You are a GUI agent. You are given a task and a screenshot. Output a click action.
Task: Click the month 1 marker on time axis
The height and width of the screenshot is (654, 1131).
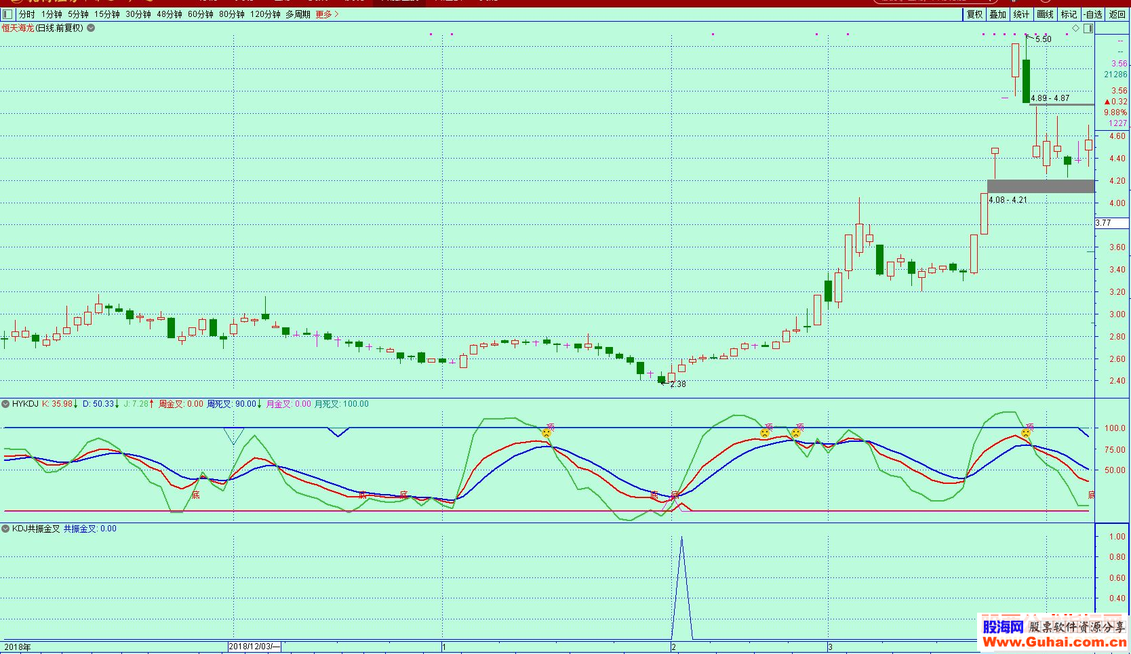pyautogui.click(x=444, y=647)
